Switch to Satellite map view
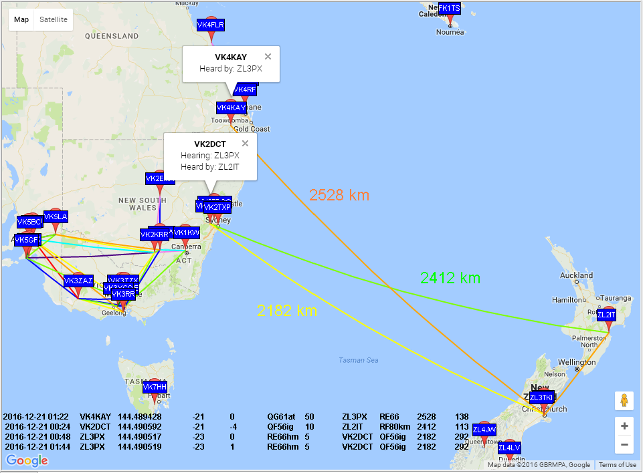The width and height of the screenshot is (643, 473). coord(54,19)
